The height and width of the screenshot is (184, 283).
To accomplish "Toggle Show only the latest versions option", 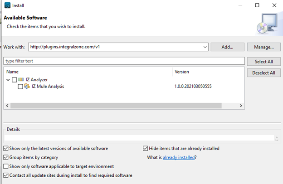I will 6,149.
